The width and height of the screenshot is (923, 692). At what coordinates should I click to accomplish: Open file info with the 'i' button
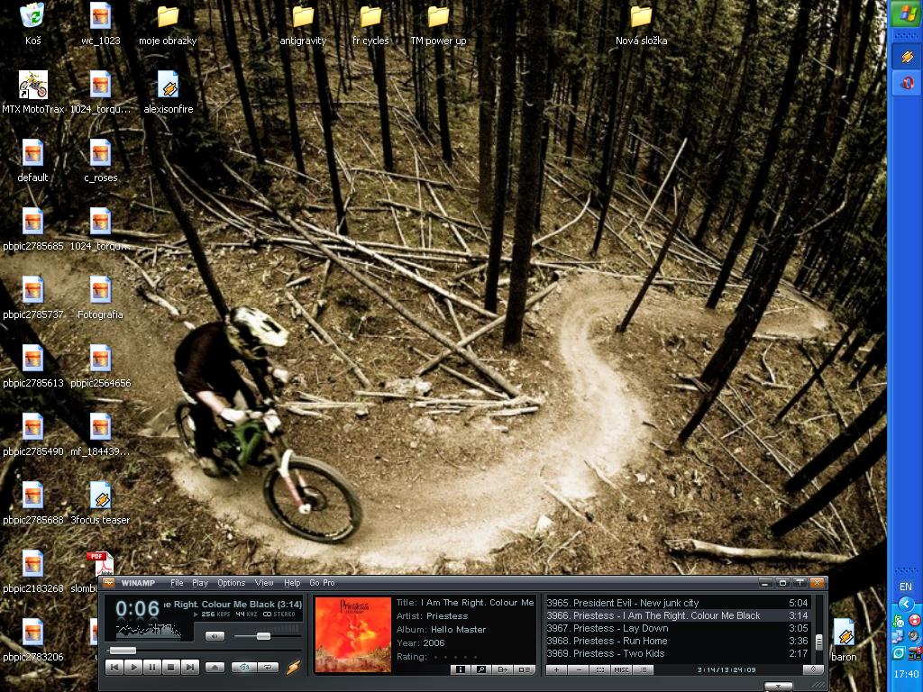pyautogui.click(x=460, y=669)
